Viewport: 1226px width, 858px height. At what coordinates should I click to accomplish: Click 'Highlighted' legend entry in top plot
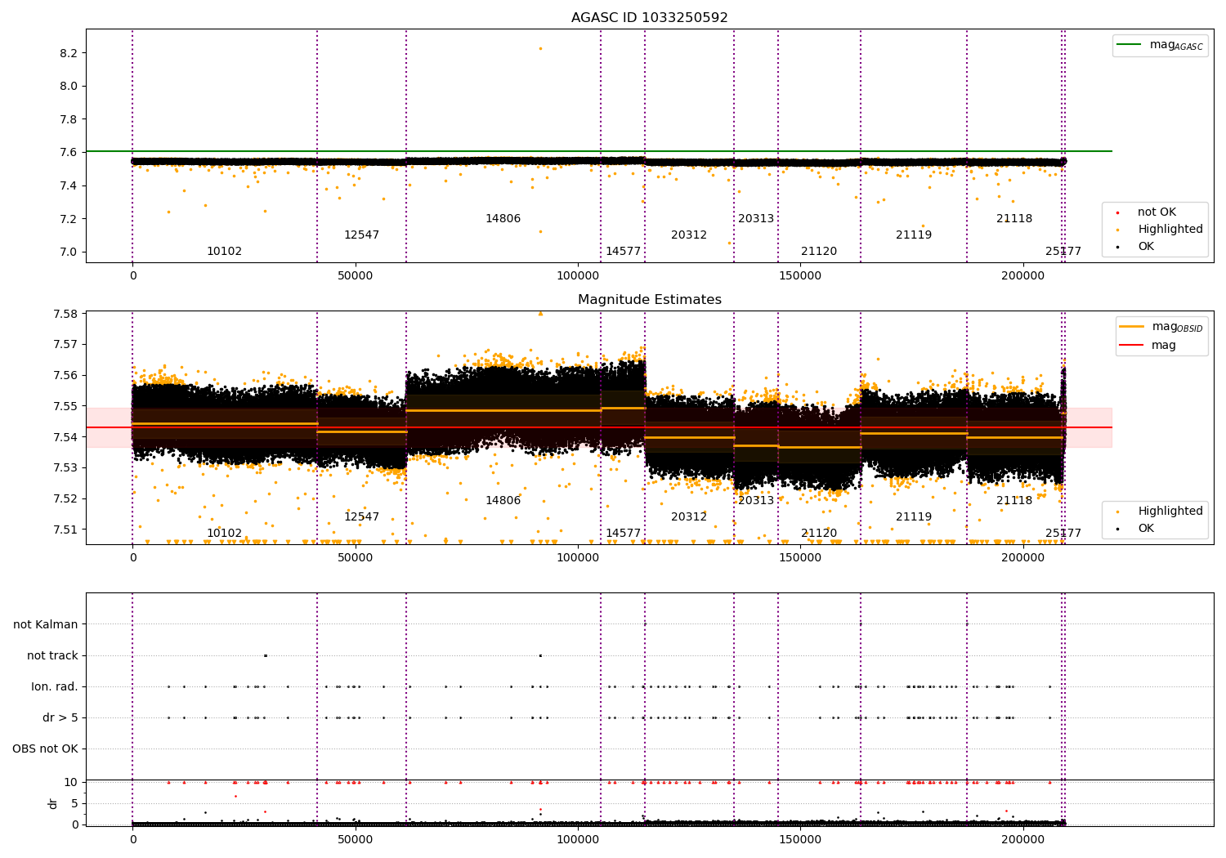(x=1170, y=230)
